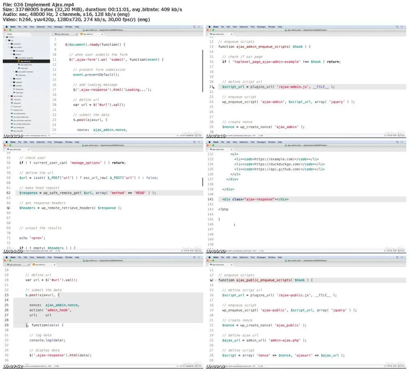Close ajax-admin.php tab in frame 00:03:16
409x371 pixels.
point(231,34)
